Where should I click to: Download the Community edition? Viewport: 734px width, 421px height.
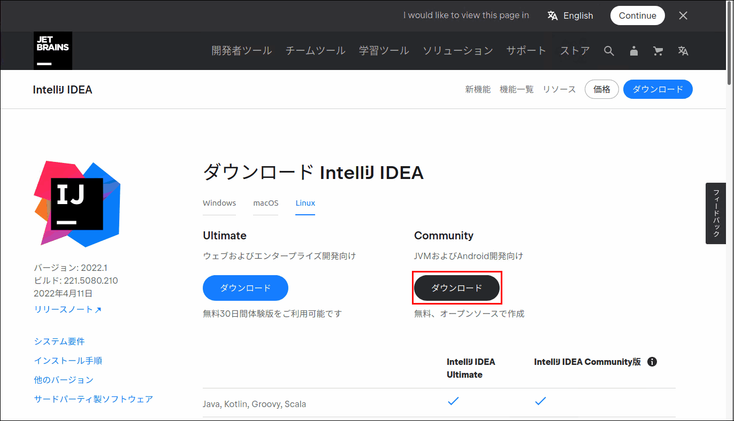click(457, 288)
